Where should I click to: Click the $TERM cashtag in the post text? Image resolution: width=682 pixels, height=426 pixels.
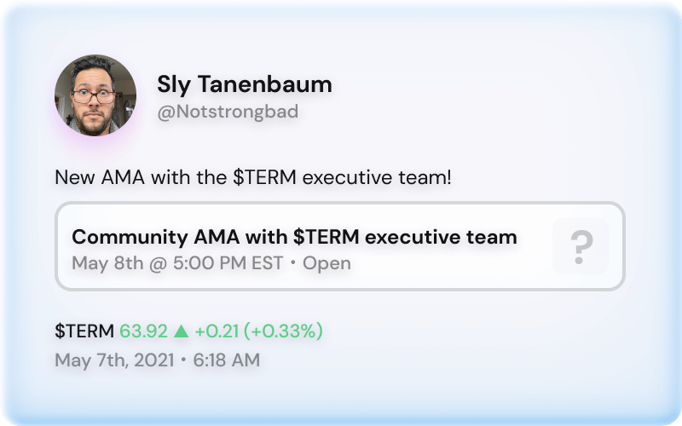point(264,177)
